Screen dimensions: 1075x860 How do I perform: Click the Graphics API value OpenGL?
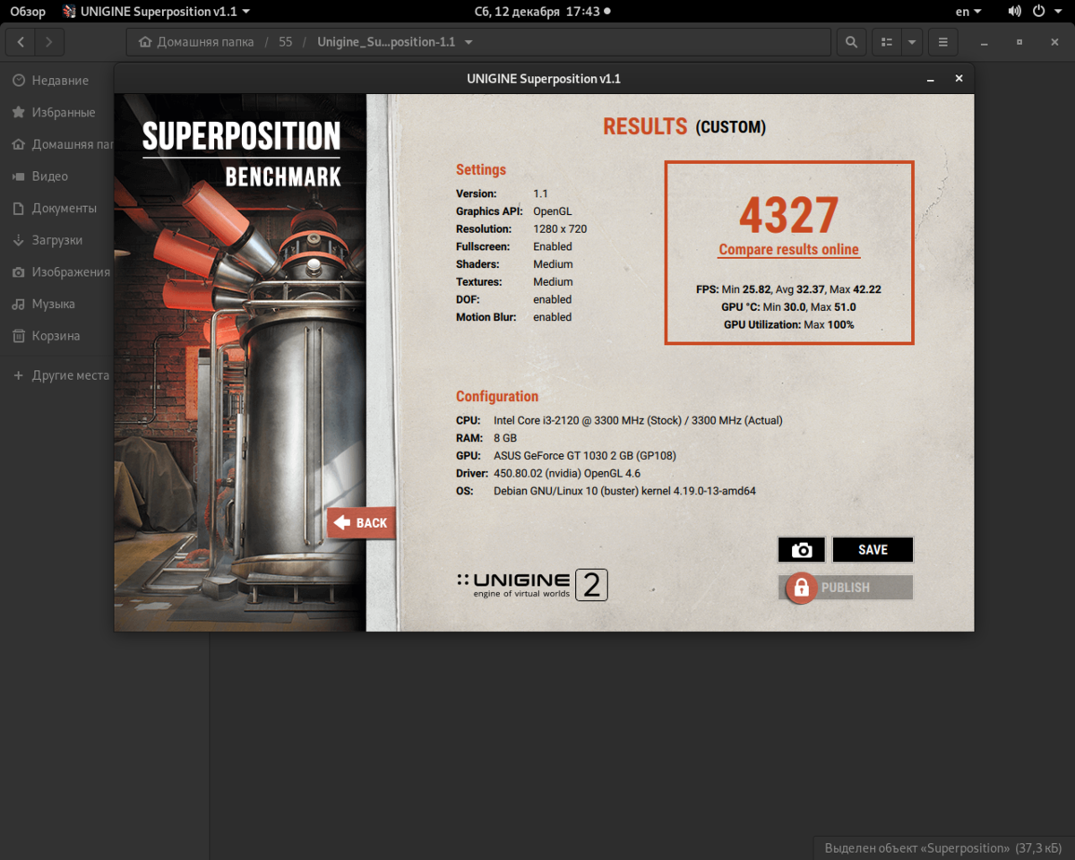click(553, 211)
